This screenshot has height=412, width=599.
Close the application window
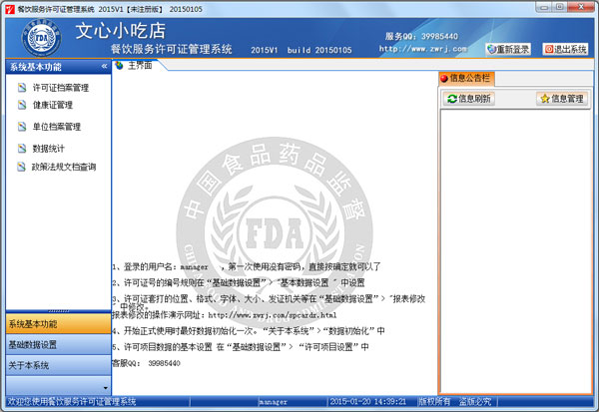pyautogui.click(x=580, y=7)
